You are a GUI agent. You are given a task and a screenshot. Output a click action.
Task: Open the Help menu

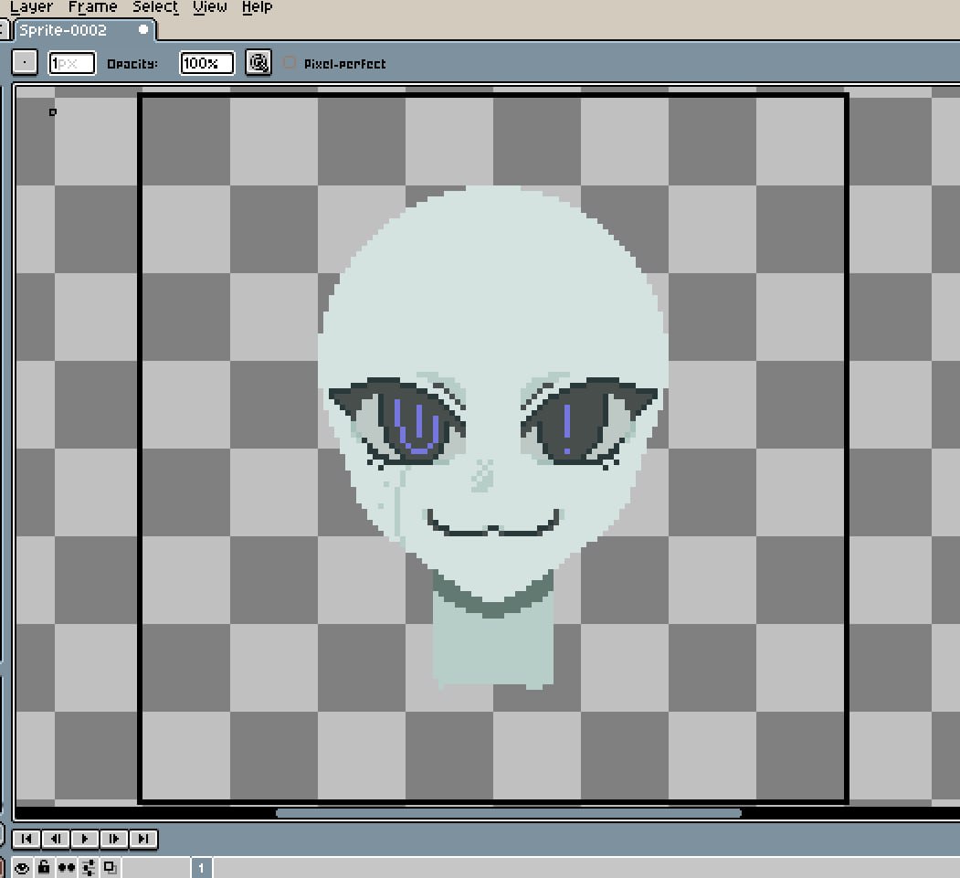[257, 7]
